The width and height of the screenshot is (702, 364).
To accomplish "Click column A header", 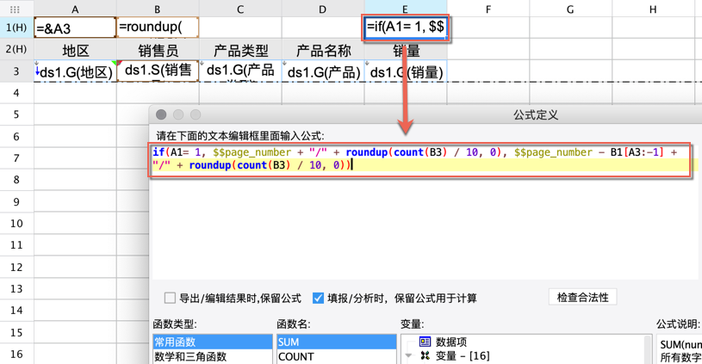I will (75, 9).
